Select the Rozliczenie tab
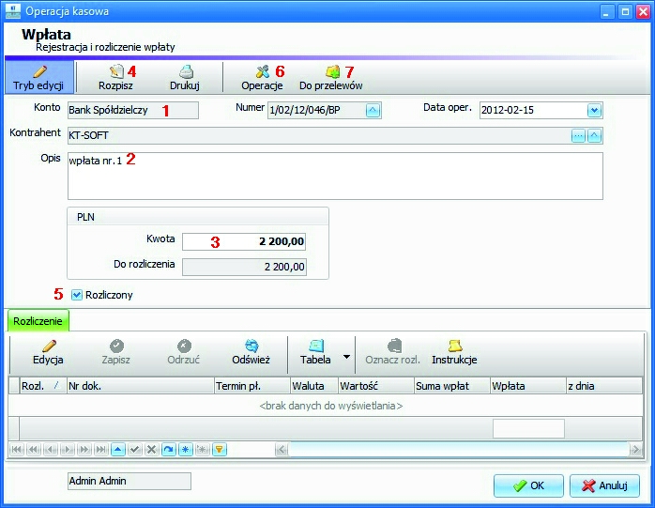 (x=38, y=321)
